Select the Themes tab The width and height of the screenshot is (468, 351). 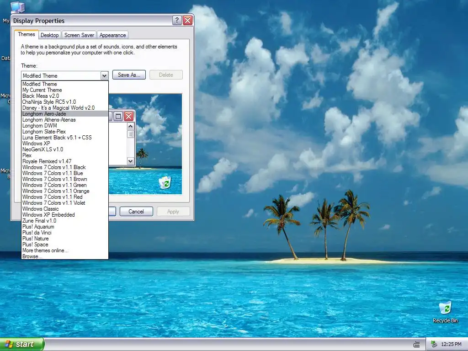tap(26, 34)
